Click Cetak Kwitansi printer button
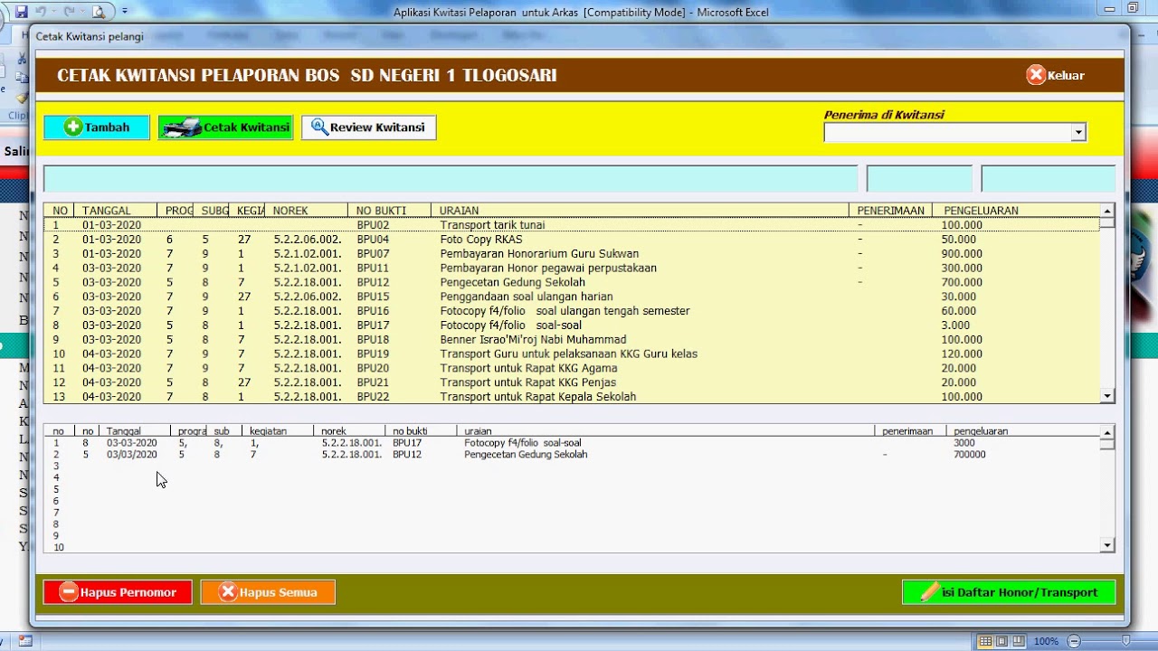 (226, 127)
